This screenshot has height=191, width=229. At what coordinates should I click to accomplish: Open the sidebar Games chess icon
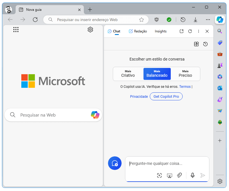[220, 65]
